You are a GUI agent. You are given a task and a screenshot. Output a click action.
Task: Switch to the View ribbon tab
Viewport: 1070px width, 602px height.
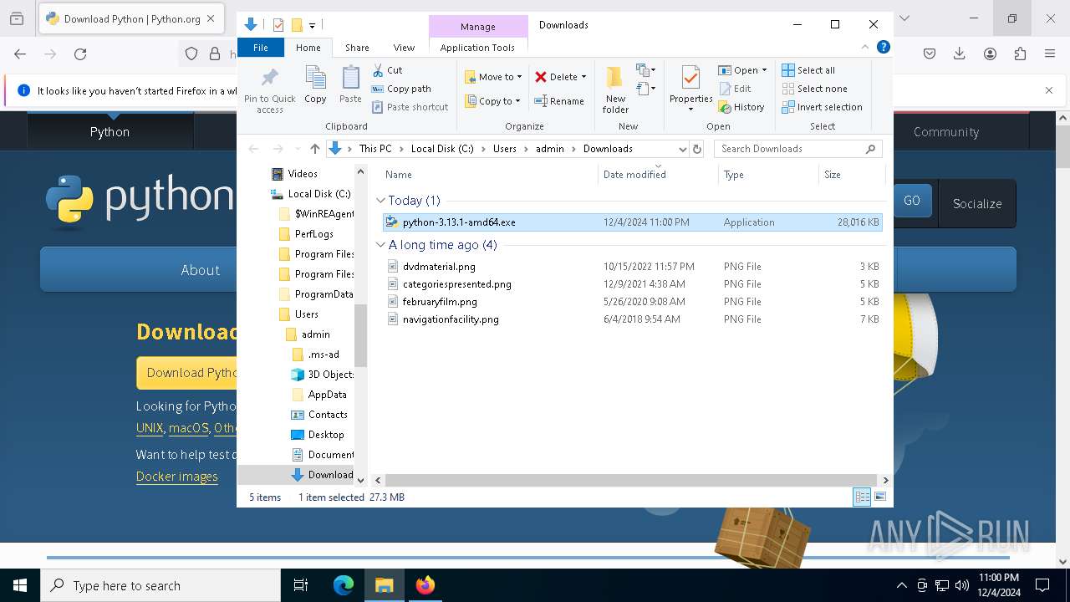404,48
